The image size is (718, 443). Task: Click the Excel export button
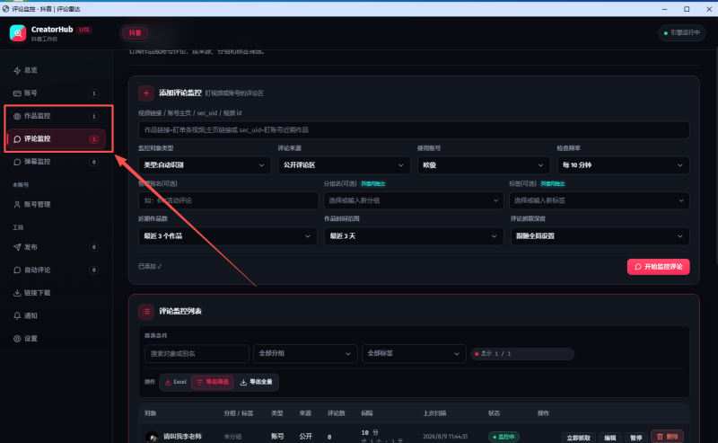tap(175, 382)
